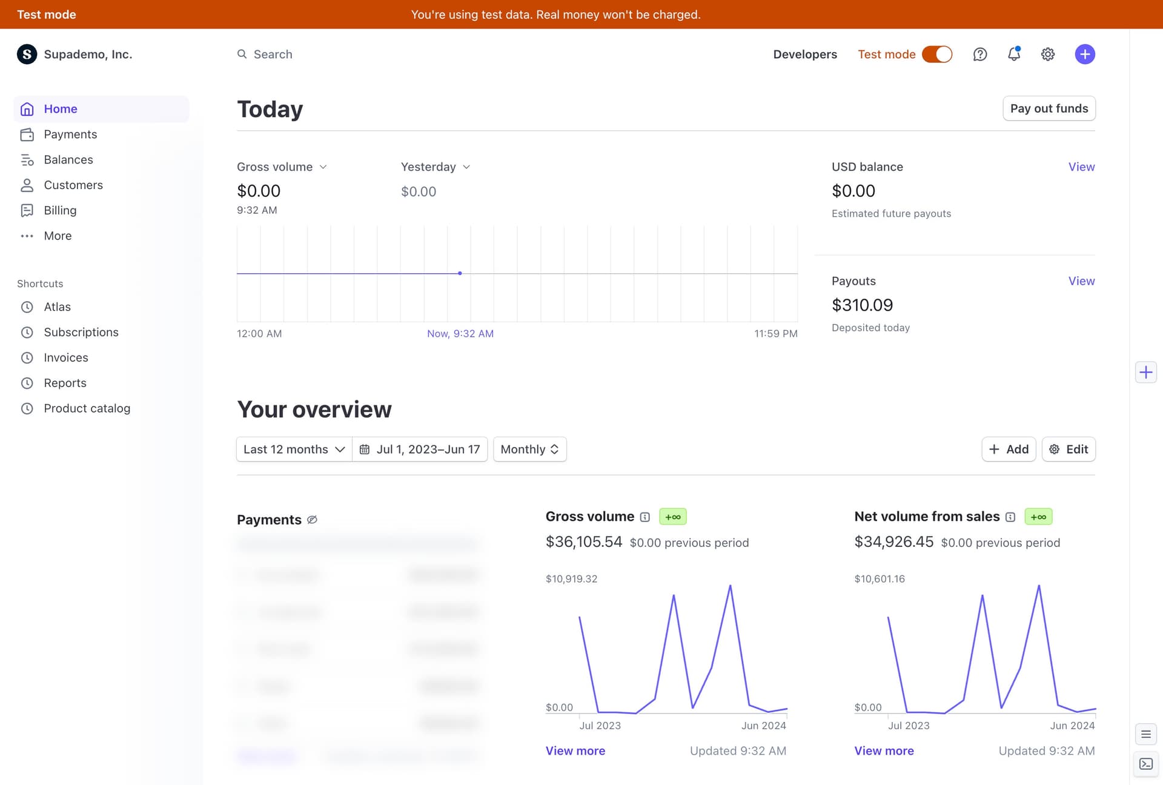Open Customers in the sidebar
The height and width of the screenshot is (785, 1163).
[73, 185]
